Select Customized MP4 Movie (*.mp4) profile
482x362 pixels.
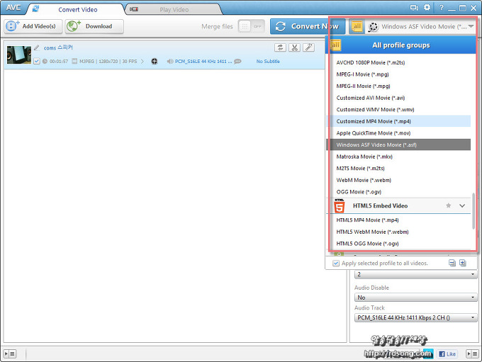tap(372, 121)
